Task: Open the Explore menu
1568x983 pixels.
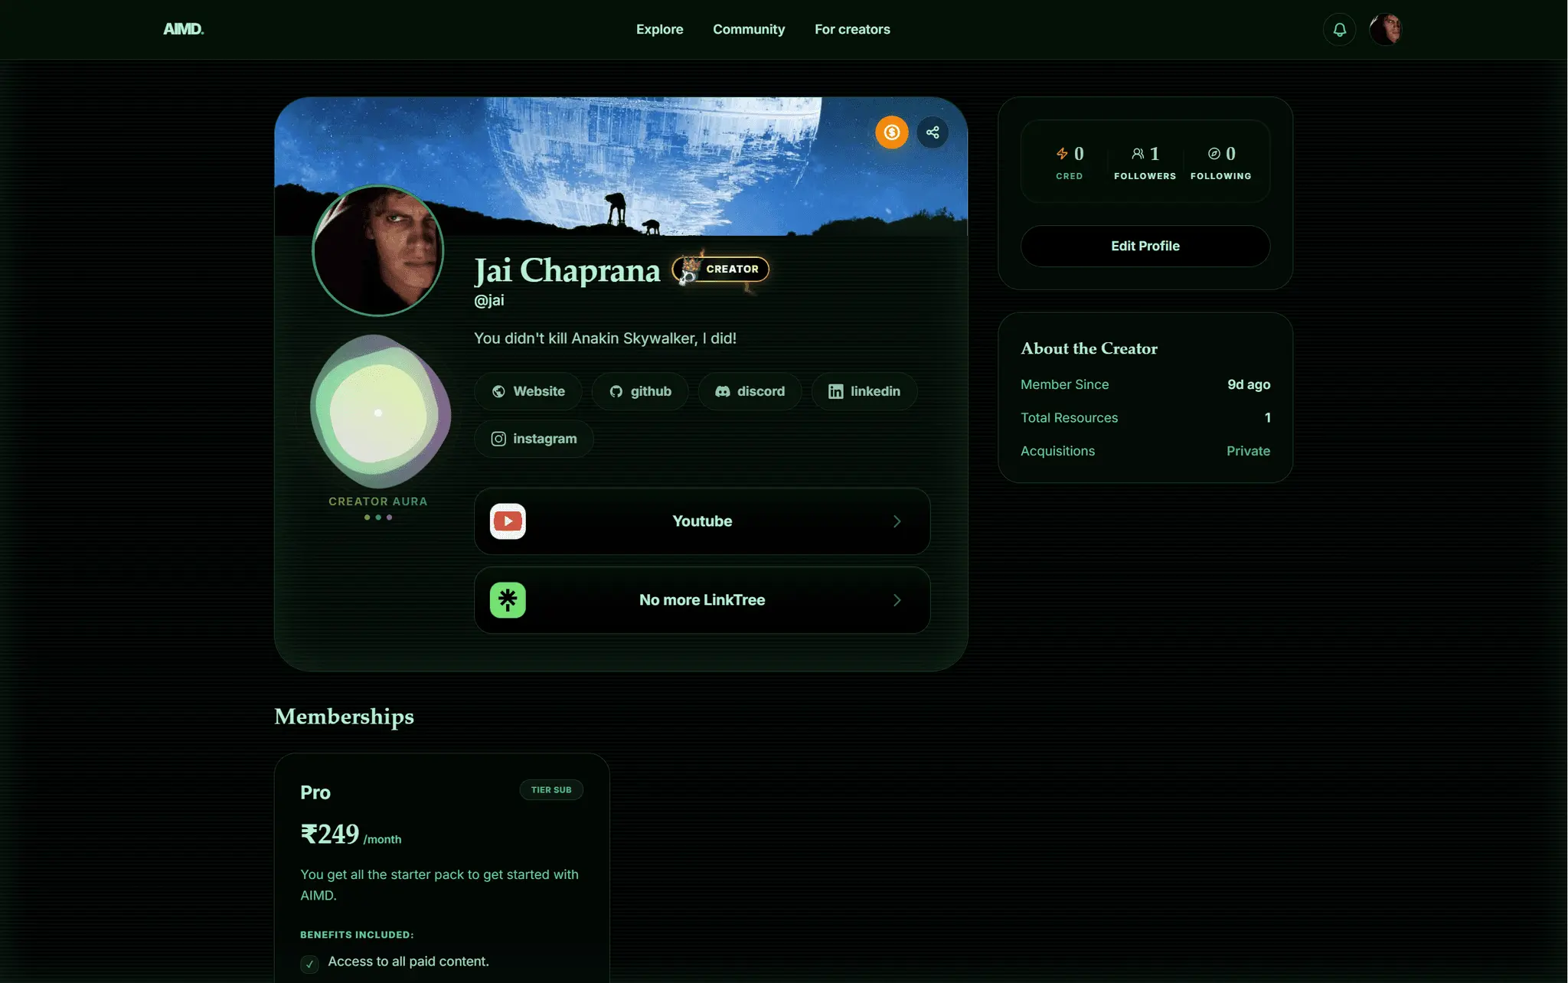Action: 659,29
